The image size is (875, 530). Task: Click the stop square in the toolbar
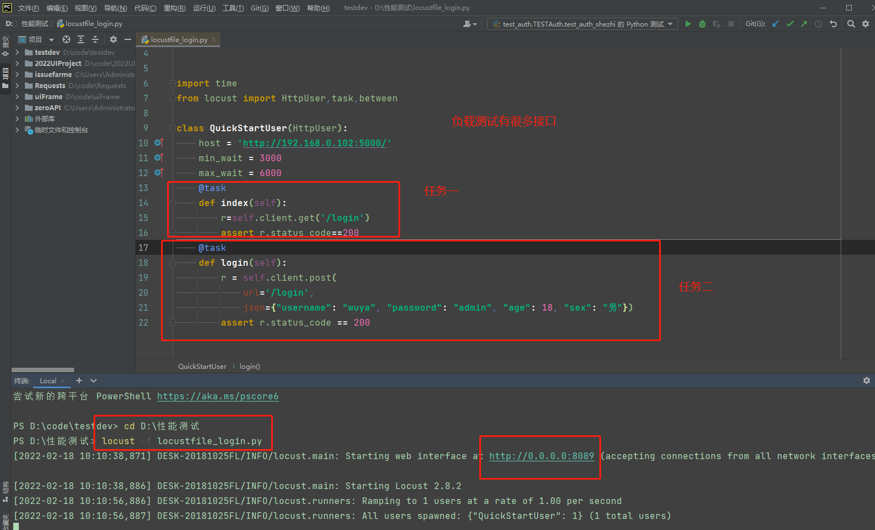(x=731, y=24)
